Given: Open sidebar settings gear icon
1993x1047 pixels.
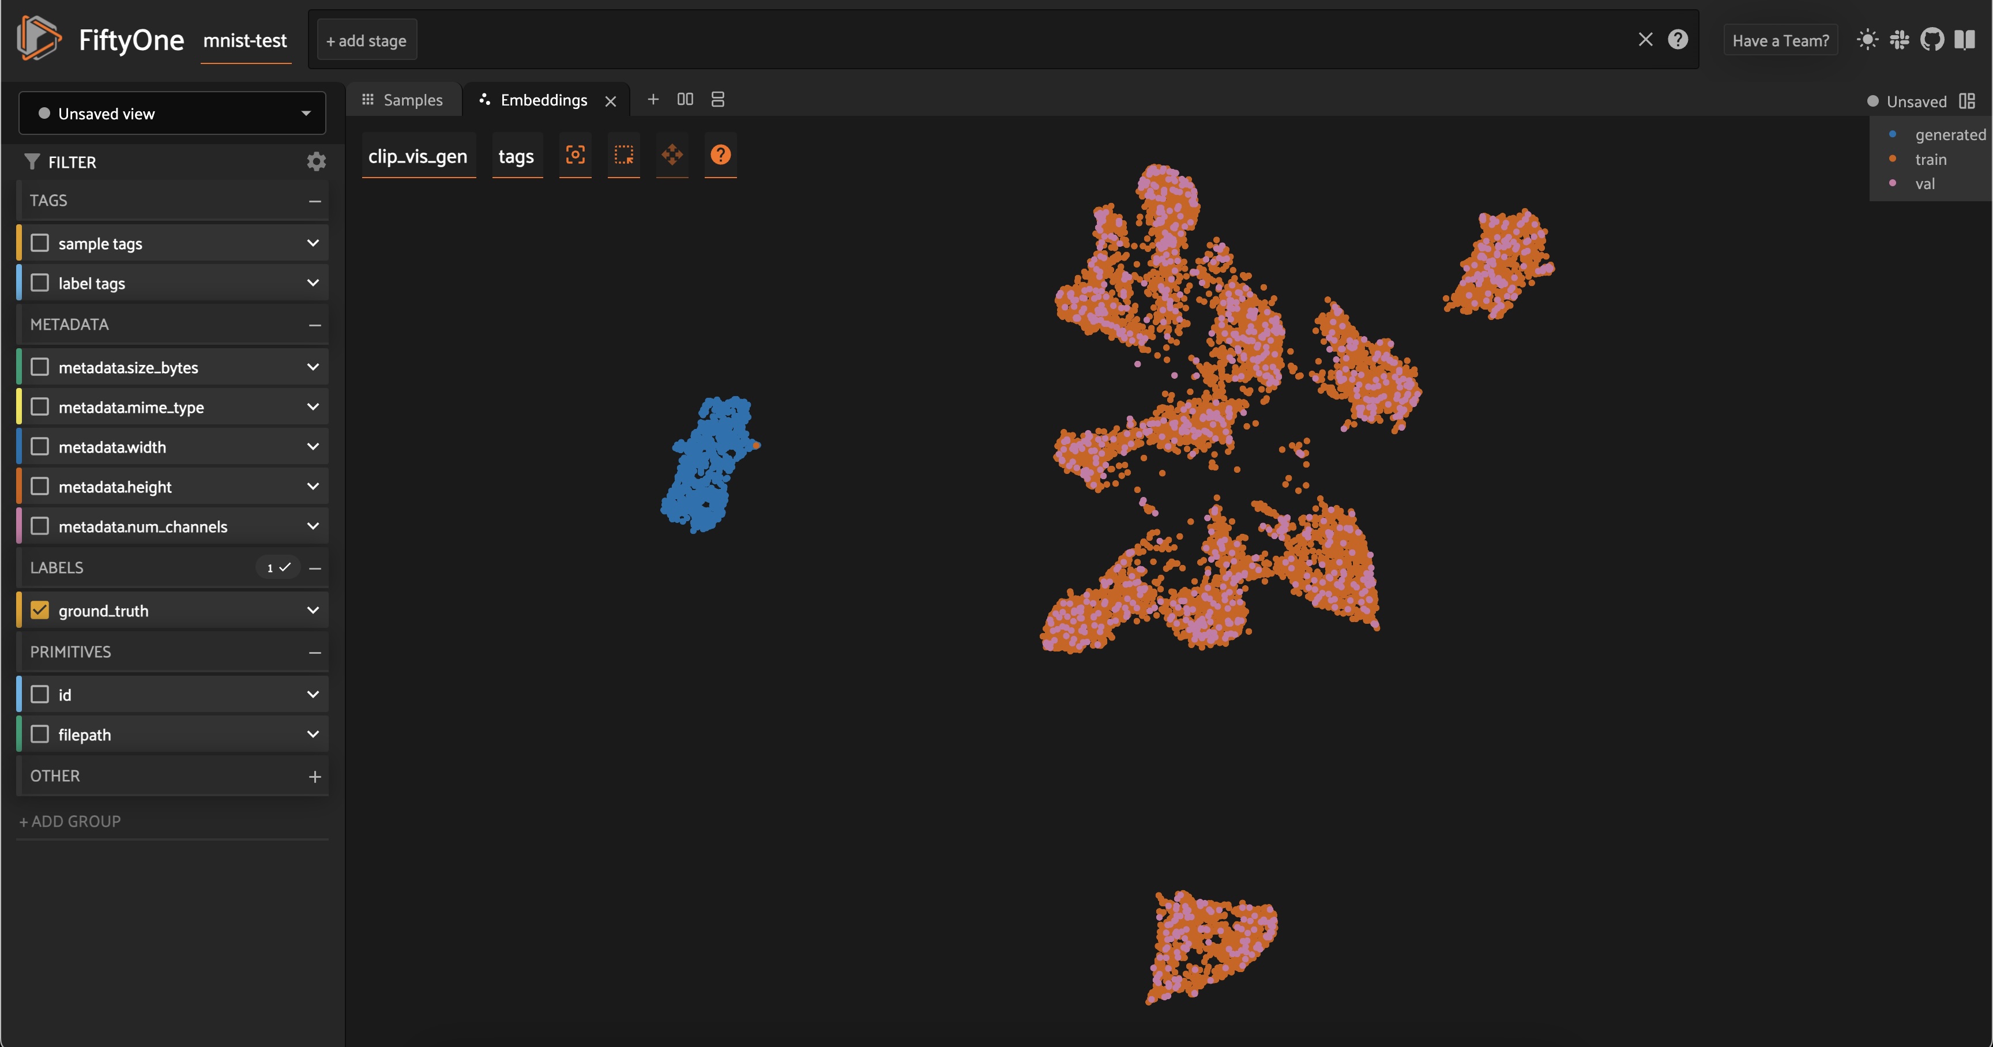Looking at the screenshot, I should coord(315,161).
